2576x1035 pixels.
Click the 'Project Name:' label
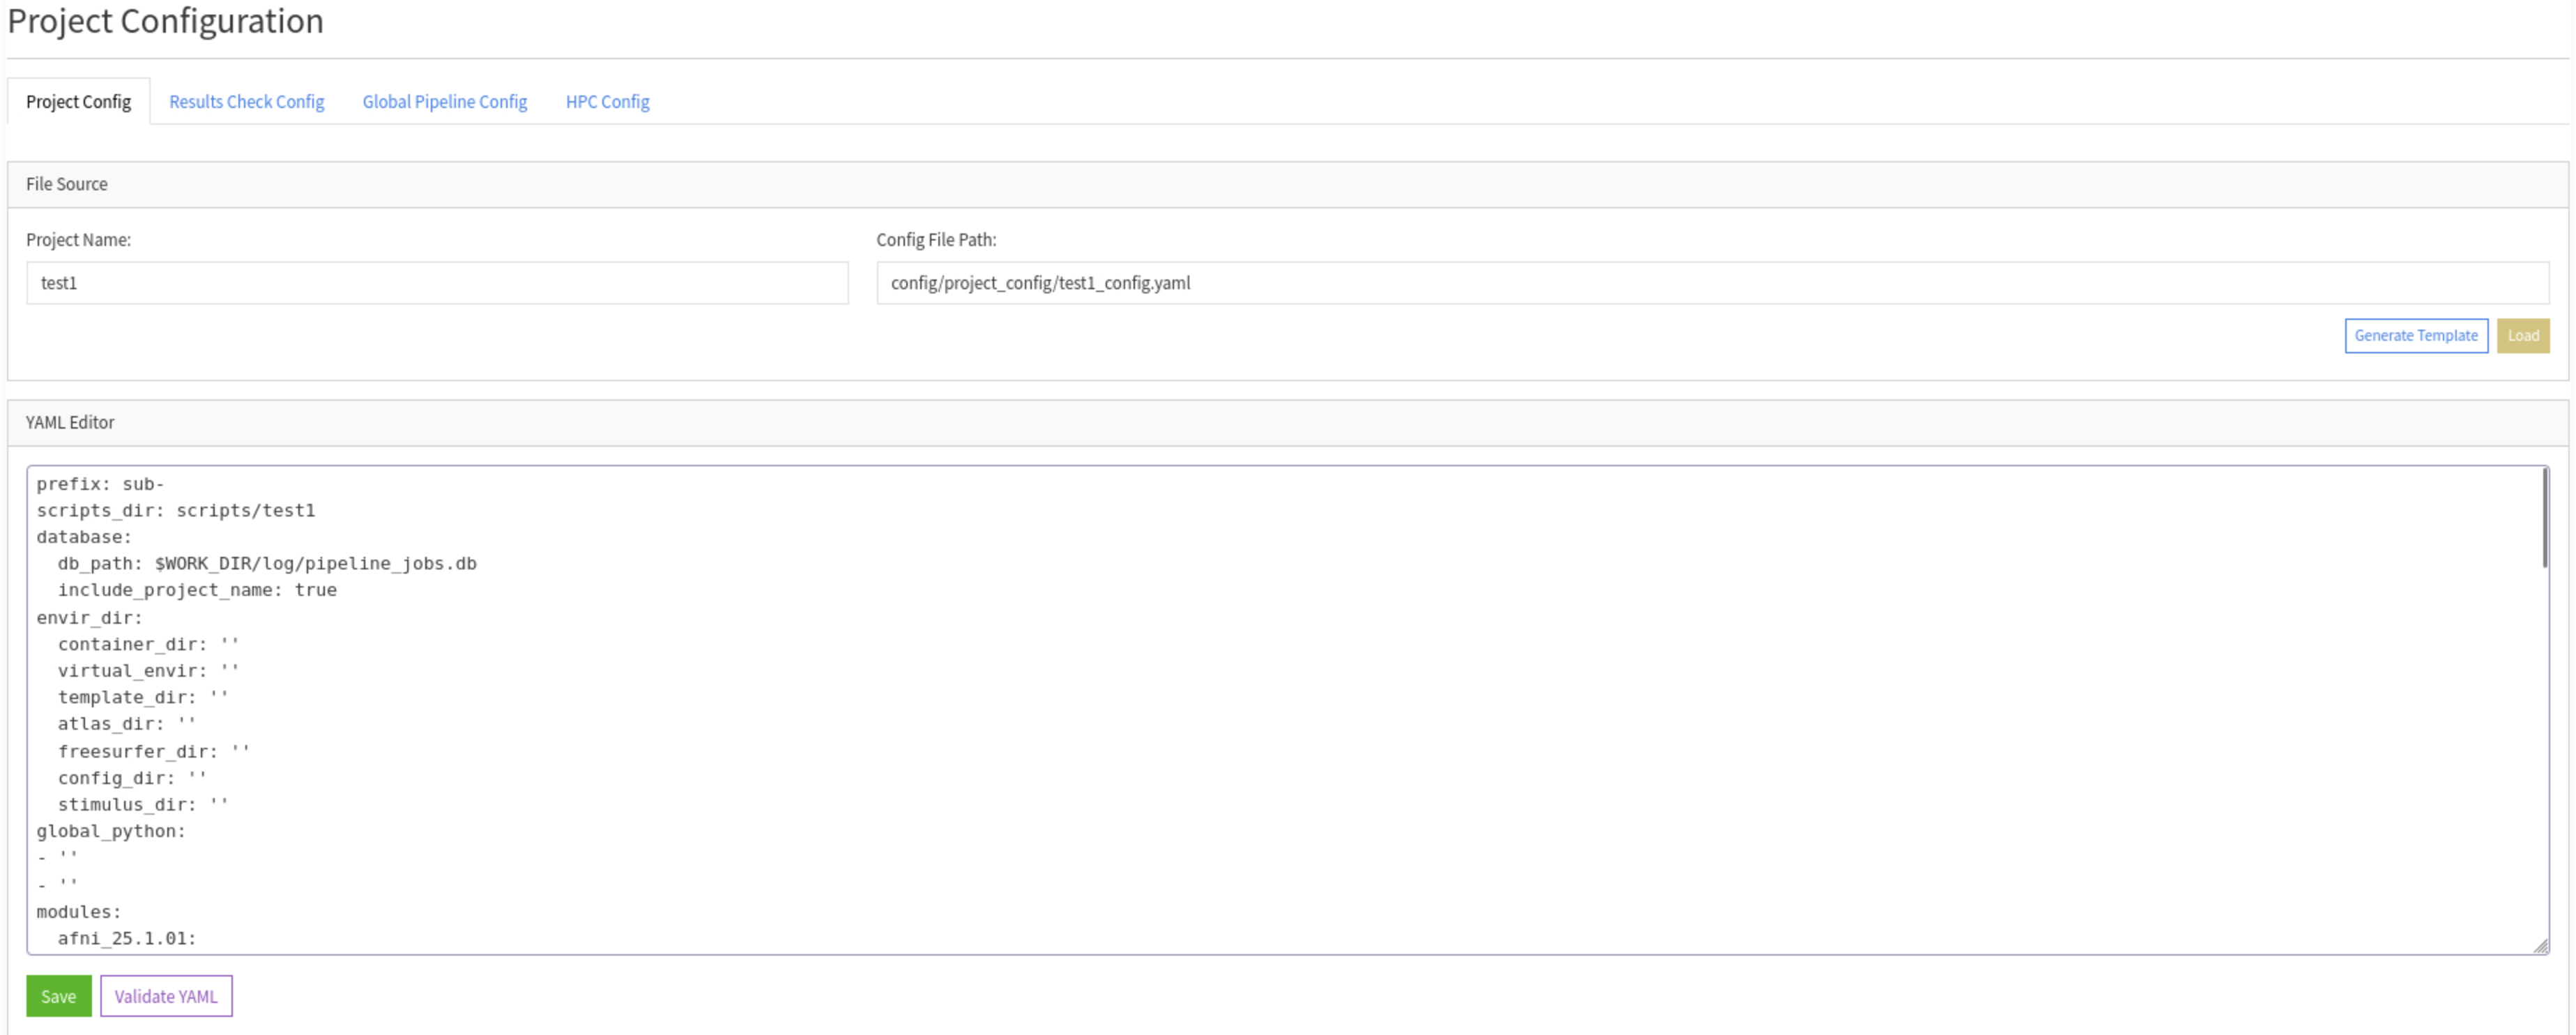pyautogui.click(x=78, y=240)
